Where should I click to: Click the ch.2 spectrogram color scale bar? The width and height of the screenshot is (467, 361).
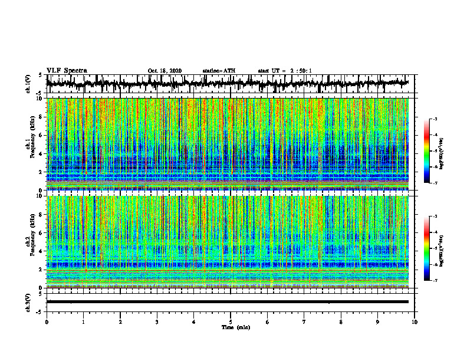pos(427,248)
